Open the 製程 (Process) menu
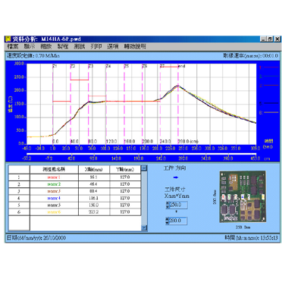 coord(63,46)
